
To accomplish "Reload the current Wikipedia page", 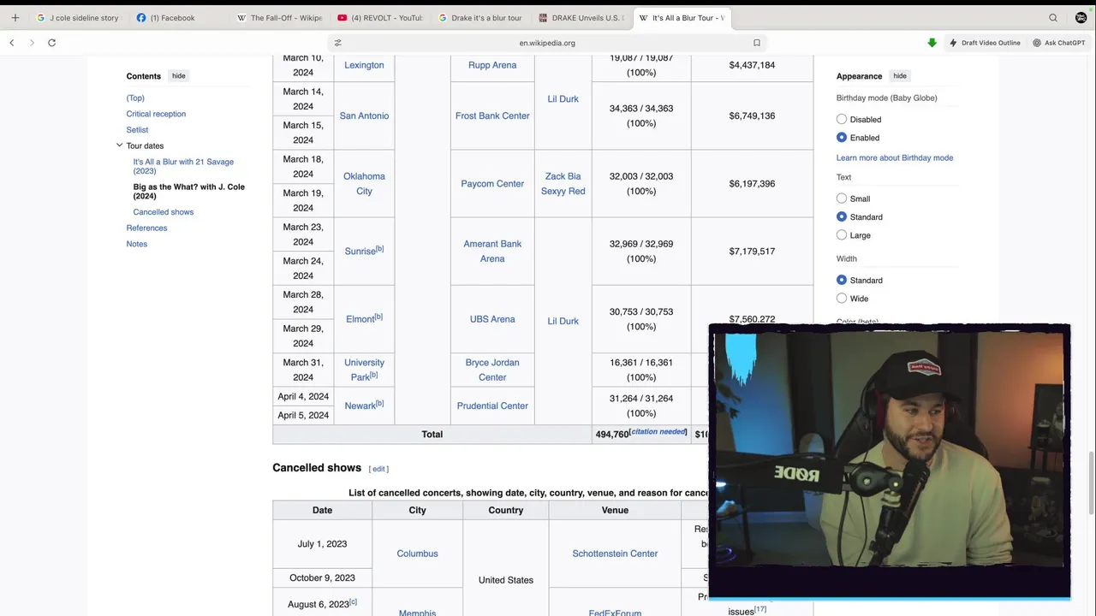I will 51,43.
